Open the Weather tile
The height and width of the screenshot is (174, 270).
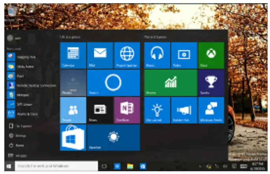[x=114, y=137]
